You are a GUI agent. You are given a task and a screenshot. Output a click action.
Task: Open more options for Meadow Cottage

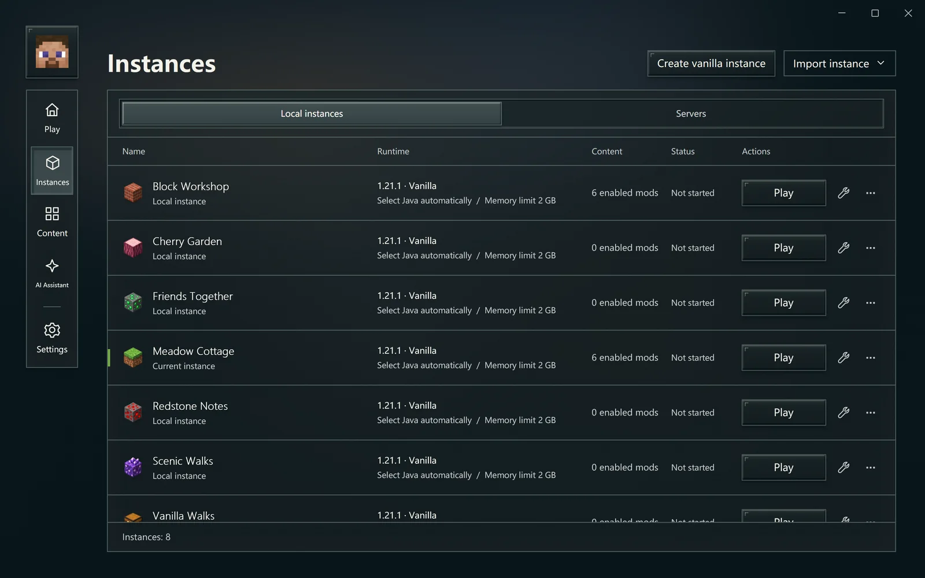pyautogui.click(x=871, y=358)
